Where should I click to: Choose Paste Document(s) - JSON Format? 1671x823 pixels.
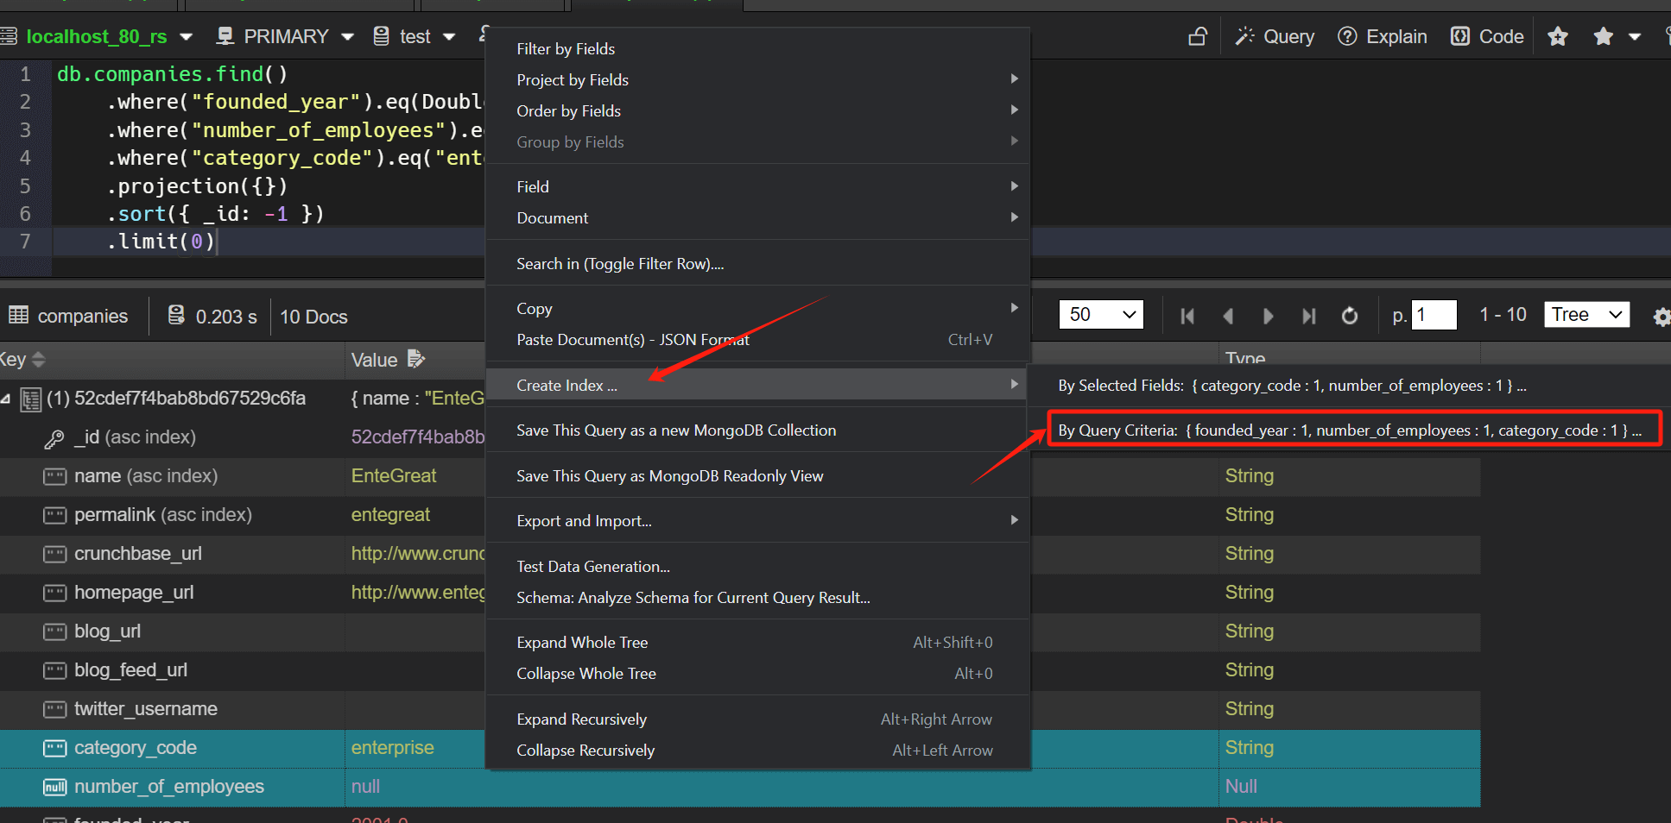[758, 340]
